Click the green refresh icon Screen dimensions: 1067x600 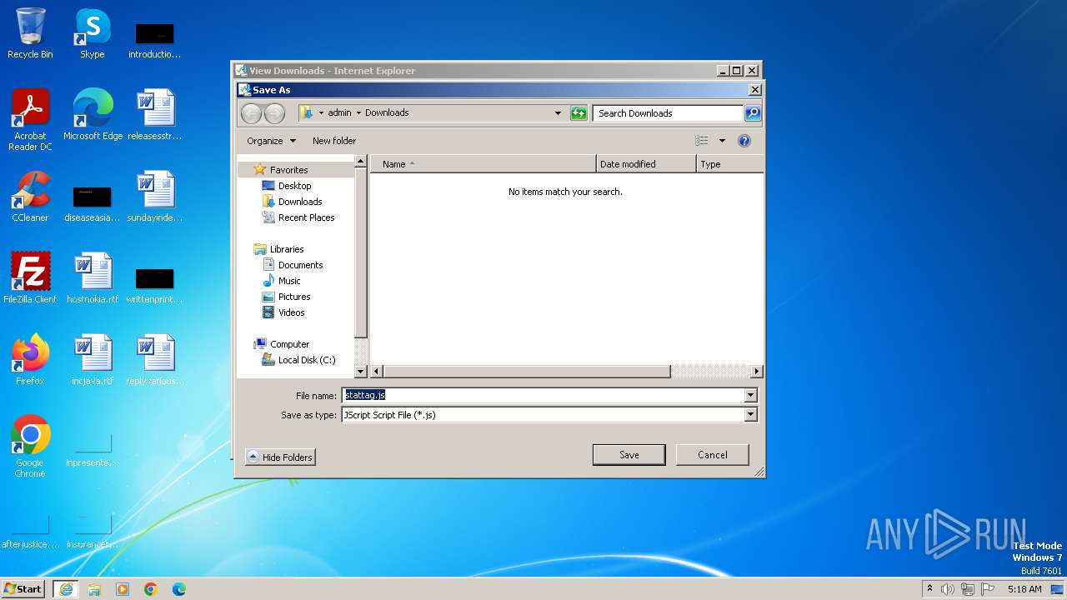tap(579, 113)
